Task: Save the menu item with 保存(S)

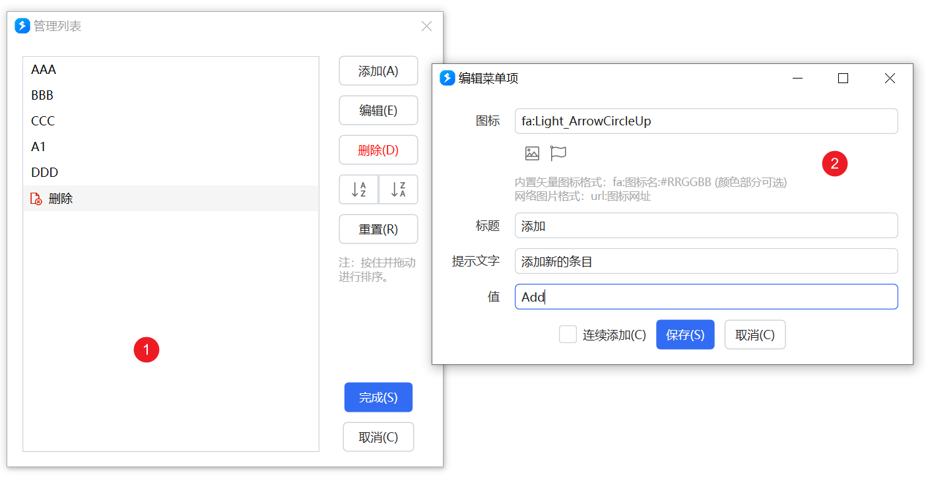Action: coord(685,335)
